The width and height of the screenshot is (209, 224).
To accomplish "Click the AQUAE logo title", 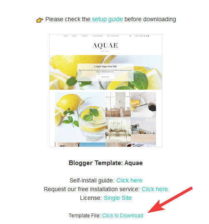I will coord(105,45).
